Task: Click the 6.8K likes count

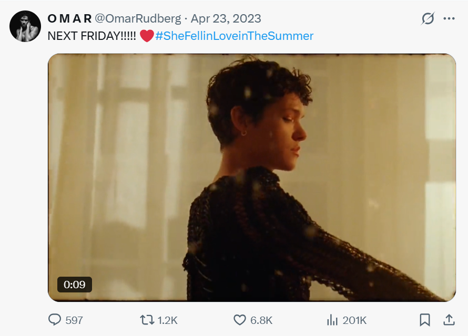Action: [261, 320]
